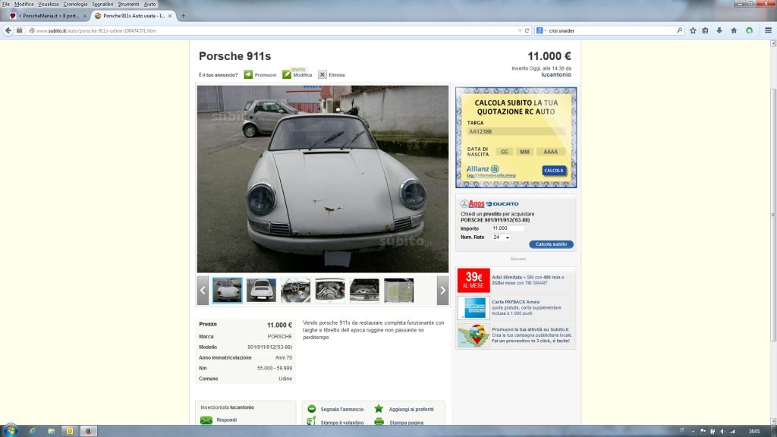Open the Google search engine dropdown
The width and height of the screenshot is (777, 437).
click(x=542, y=30)
